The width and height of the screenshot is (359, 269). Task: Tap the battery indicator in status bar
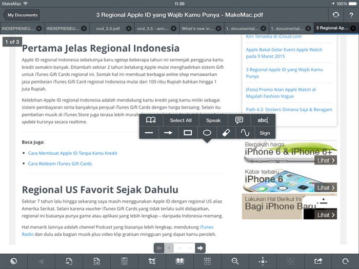pos(353,4)
